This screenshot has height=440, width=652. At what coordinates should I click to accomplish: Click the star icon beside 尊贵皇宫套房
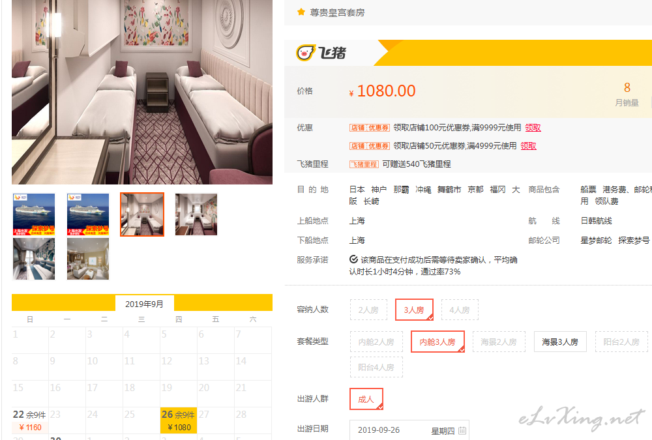pyautogui.click(x=301, y=12)
